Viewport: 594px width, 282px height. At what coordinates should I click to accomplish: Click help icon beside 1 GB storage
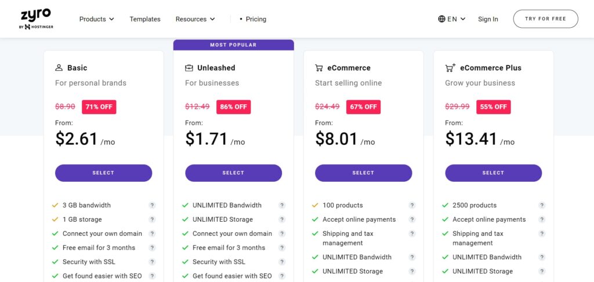(x=152, y=219)
